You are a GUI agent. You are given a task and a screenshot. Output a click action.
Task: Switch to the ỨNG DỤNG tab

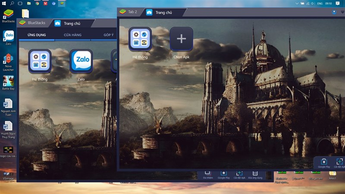pyautogui.click(x=37, y=34)
